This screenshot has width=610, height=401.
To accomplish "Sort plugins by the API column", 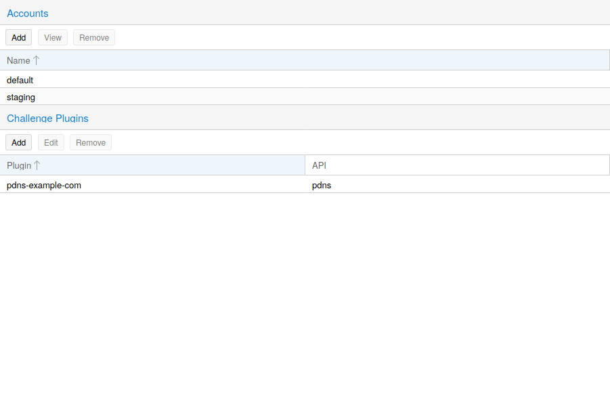I will (320, 165).
